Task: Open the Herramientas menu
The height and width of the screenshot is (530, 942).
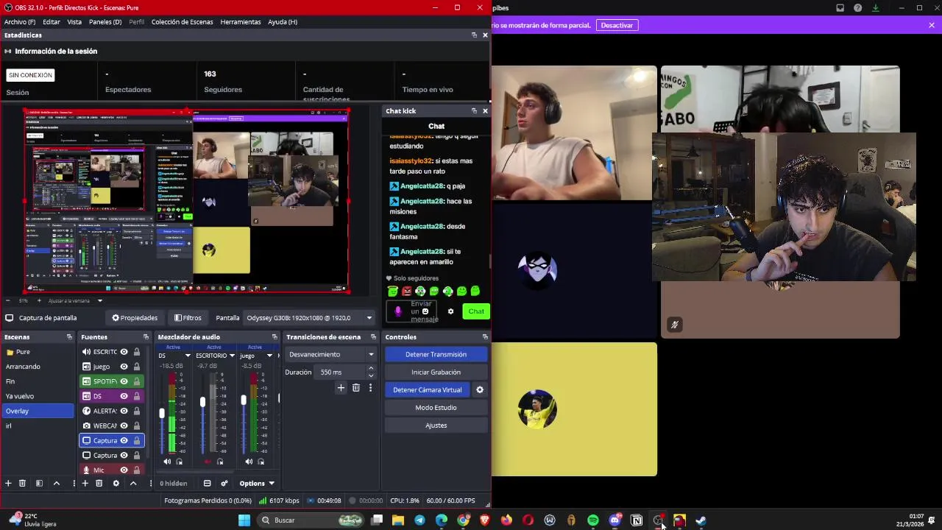Action: pyautogui.click(x=241, y=22)
